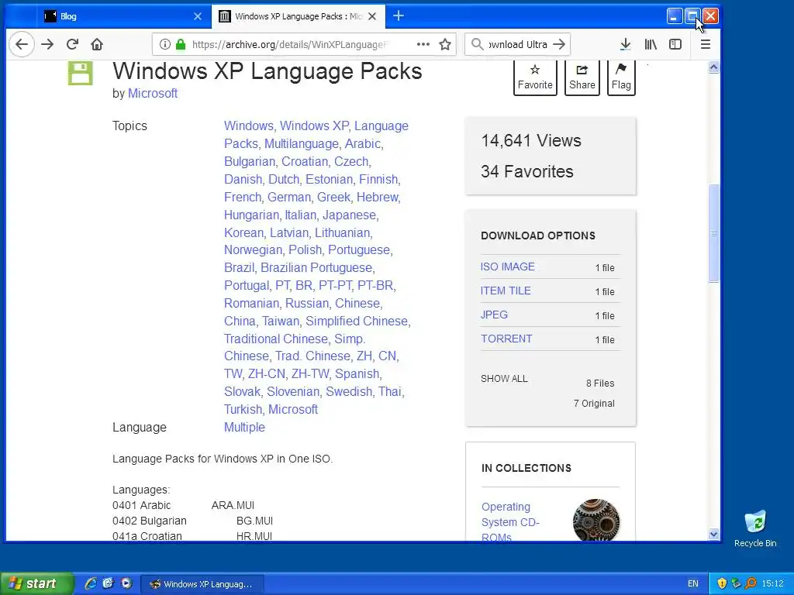Open the ZH-TW topic link

310,374
